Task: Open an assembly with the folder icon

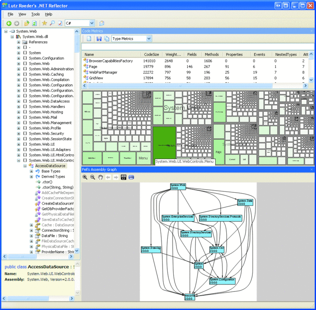Action: click(x=27, y=23)
